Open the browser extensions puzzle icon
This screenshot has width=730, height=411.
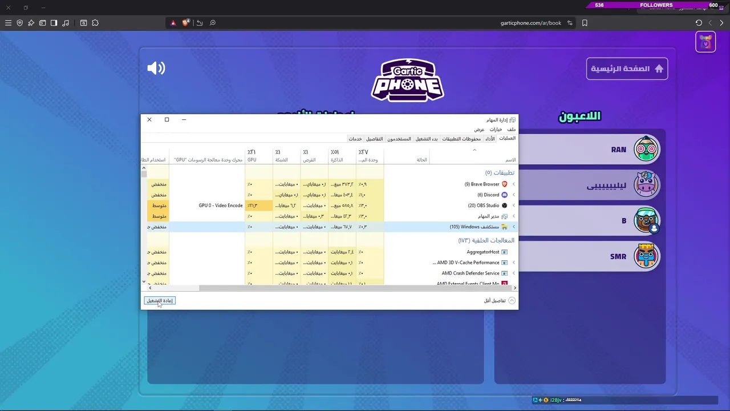coord(95,23)
